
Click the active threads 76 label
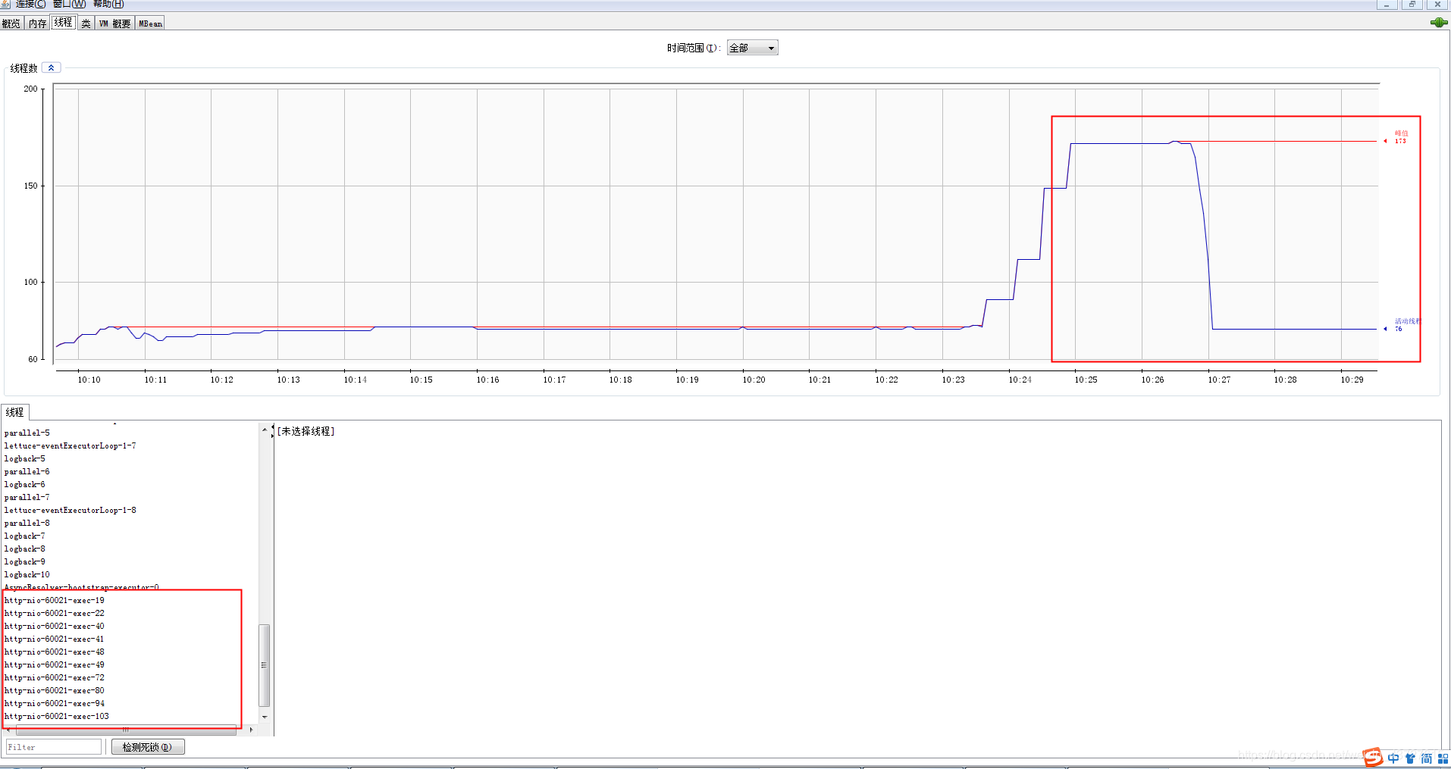pyautogui.click(x=1399, y=329)
